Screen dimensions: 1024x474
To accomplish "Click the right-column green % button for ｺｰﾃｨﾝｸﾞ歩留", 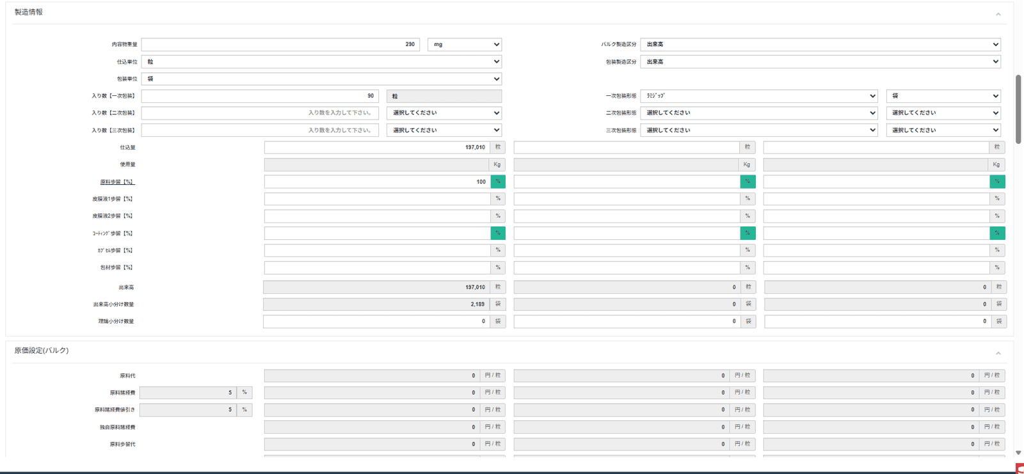I will tap(997, 233).
